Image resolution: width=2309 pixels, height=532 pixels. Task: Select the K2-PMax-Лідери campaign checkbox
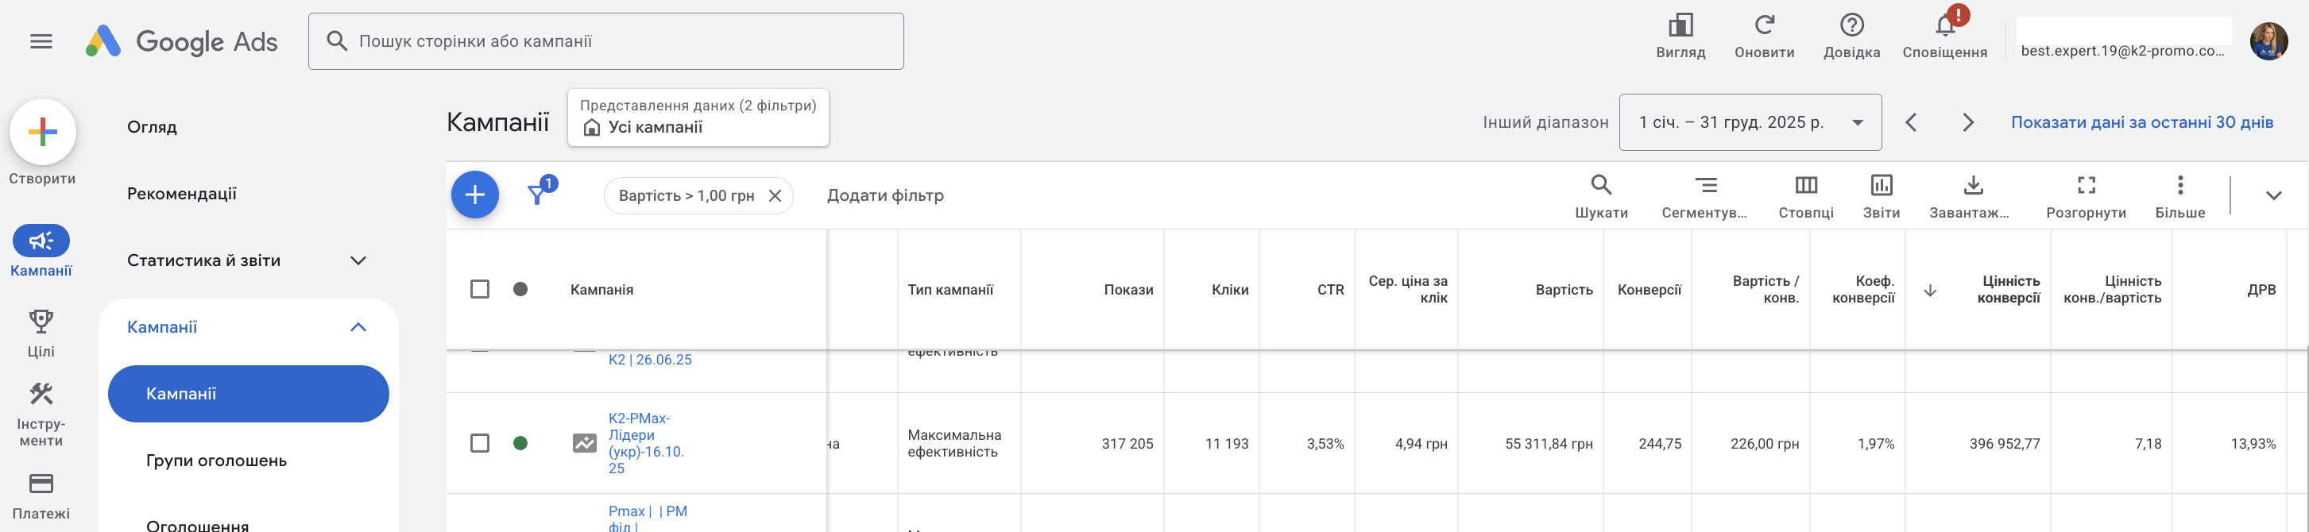pos(480,443)
